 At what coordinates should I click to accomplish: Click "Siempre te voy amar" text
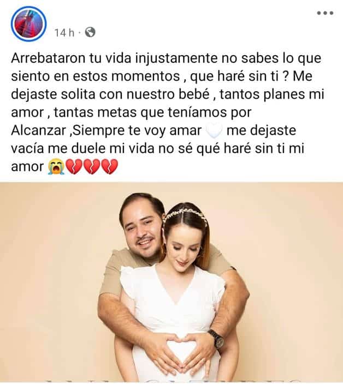pyautogui.click(x=138, y=131)
